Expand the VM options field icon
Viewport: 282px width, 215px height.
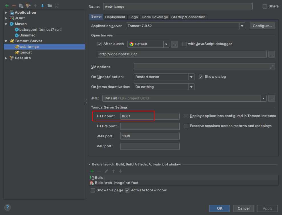[x=271, y=67]
